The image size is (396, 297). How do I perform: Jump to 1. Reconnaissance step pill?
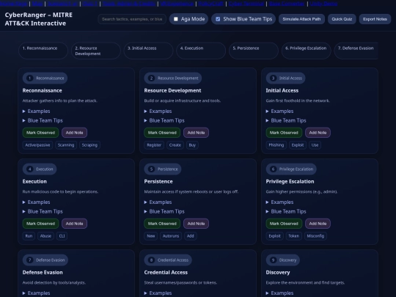coord(43,51)
